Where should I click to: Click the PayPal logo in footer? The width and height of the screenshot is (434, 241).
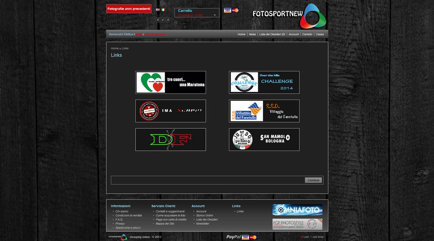click(233, 237)
